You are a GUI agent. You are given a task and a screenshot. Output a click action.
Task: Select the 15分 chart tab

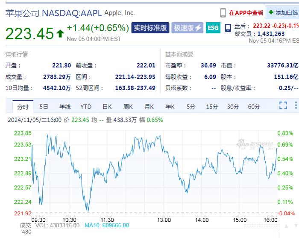(x=212, y=106)
